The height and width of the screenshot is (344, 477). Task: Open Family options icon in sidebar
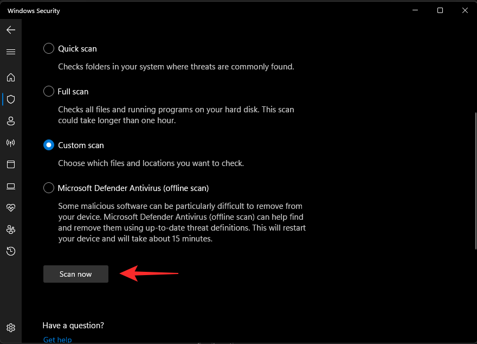click(11, 230)
